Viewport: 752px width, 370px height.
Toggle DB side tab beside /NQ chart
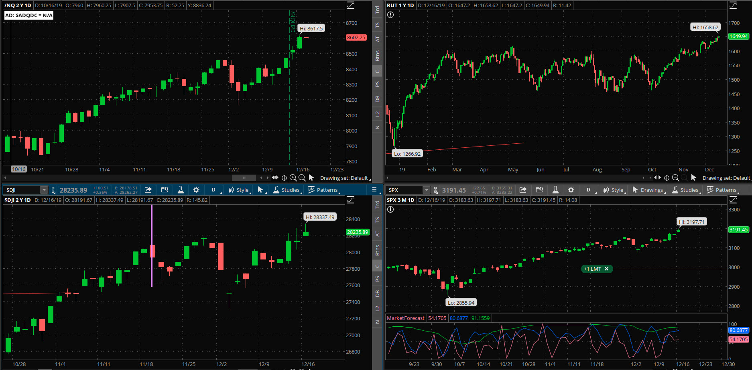point(377,99)
